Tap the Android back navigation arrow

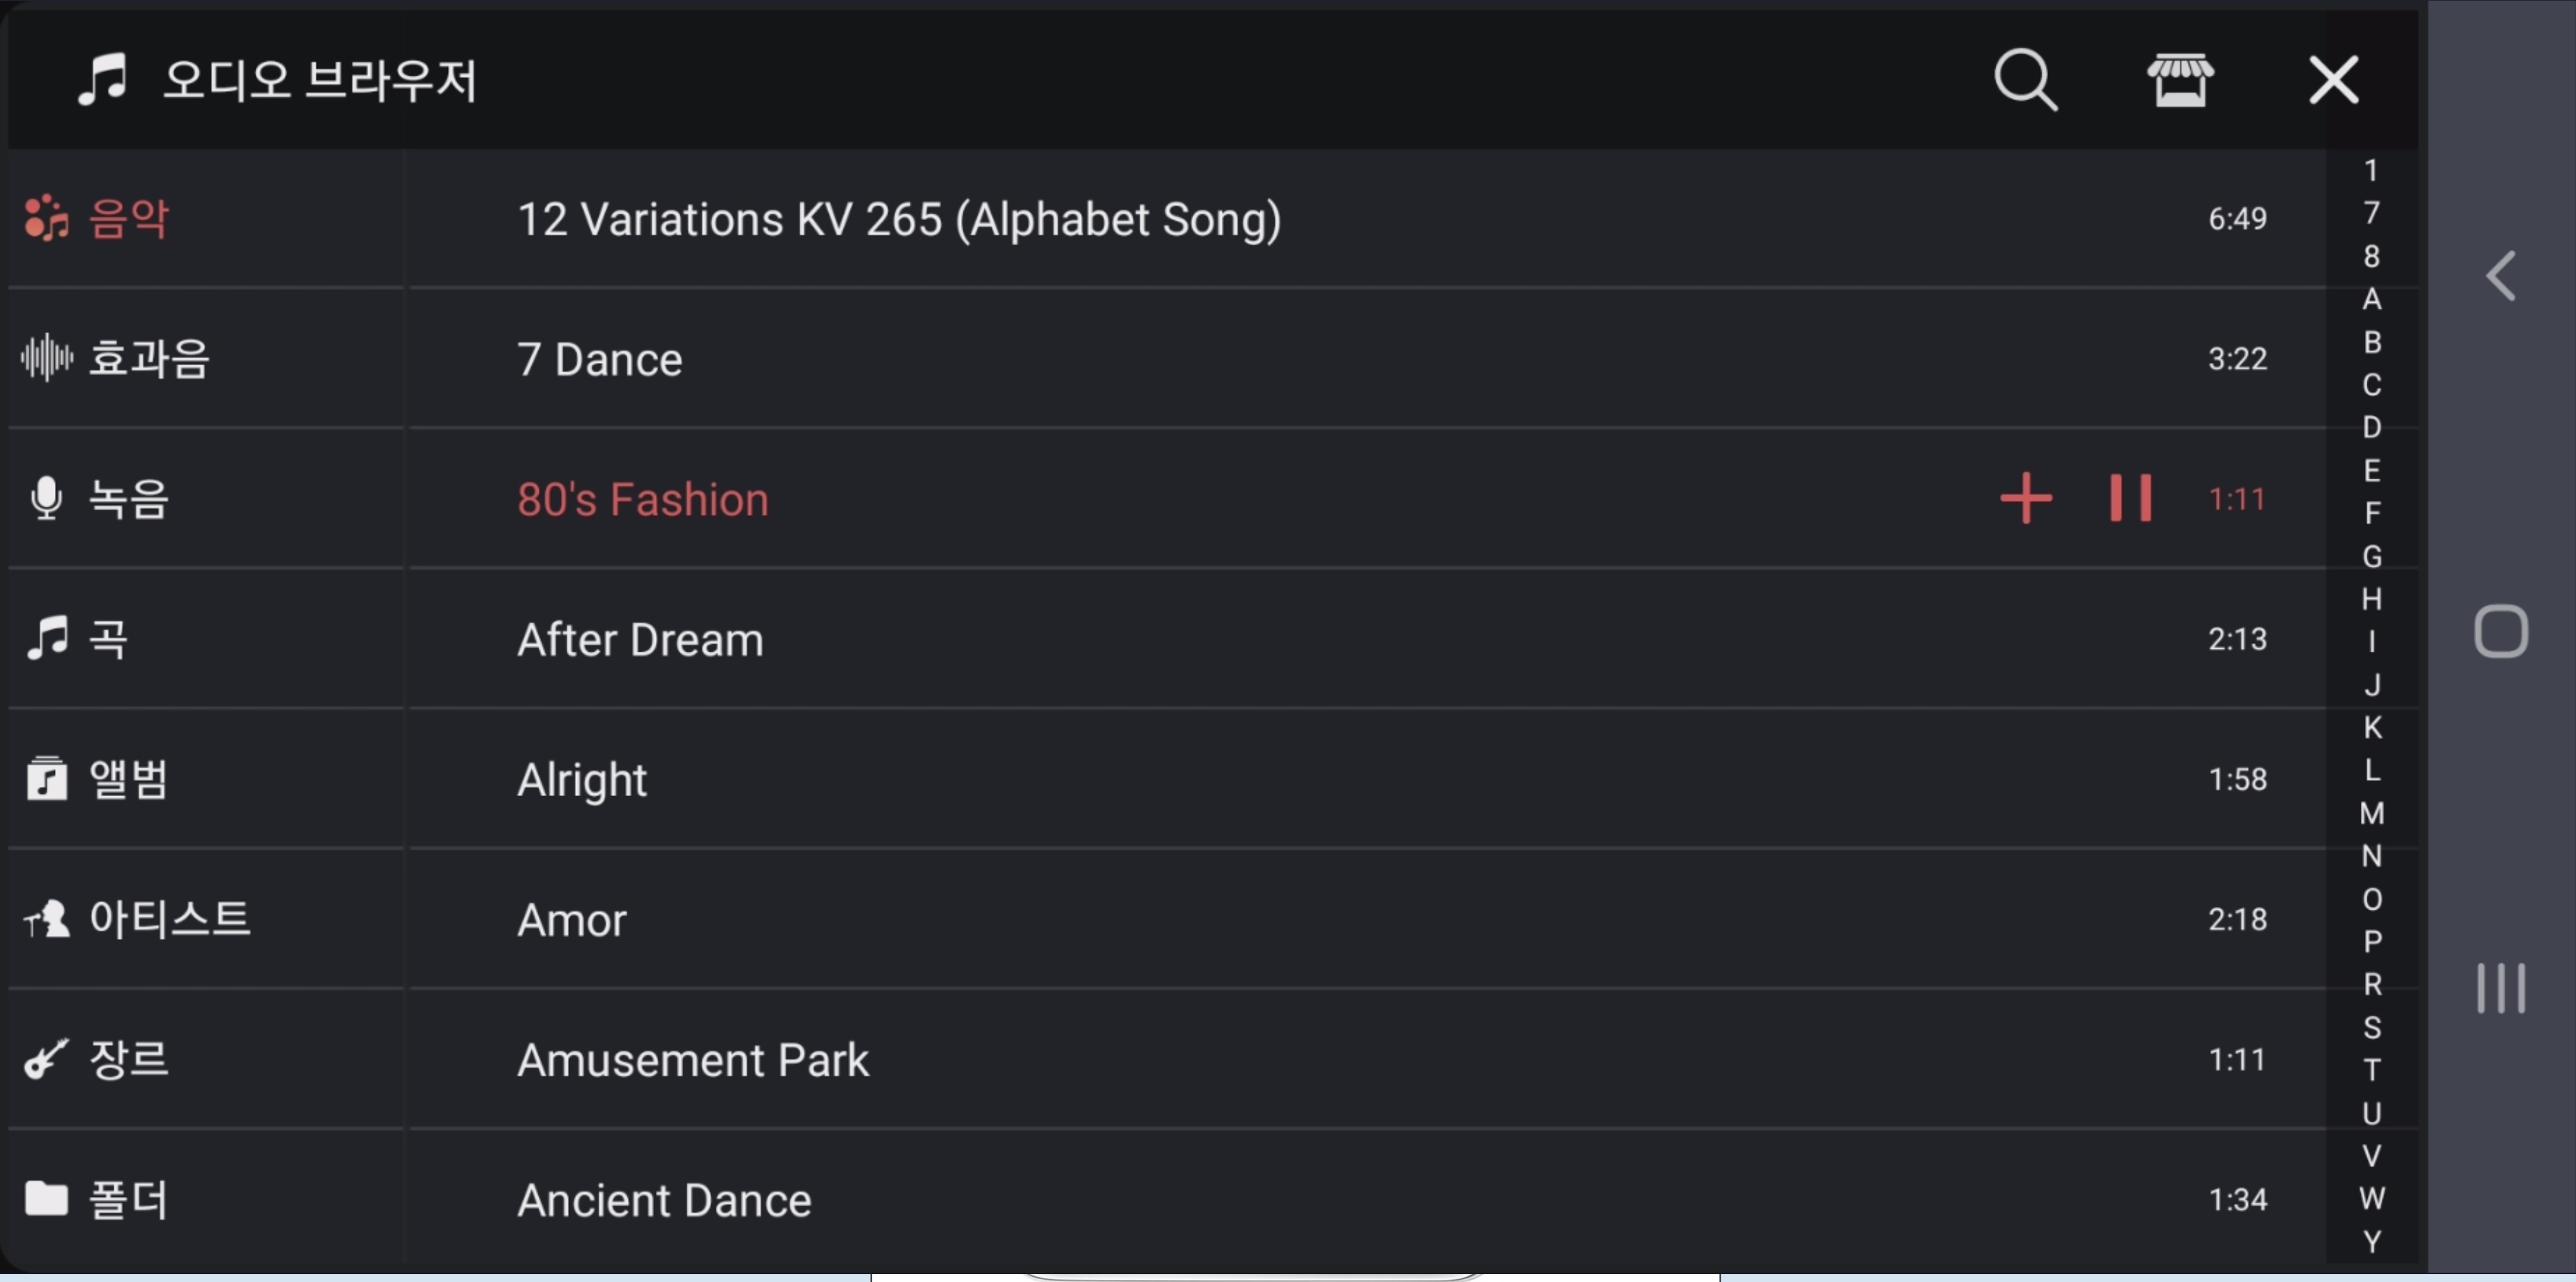2500,276
